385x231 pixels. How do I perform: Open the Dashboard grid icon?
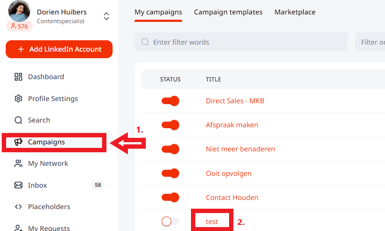(18, 77)
